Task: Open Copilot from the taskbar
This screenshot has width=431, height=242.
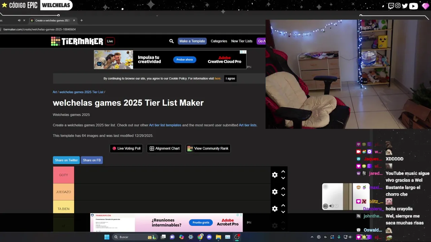Action: click(x=181, y=237)
